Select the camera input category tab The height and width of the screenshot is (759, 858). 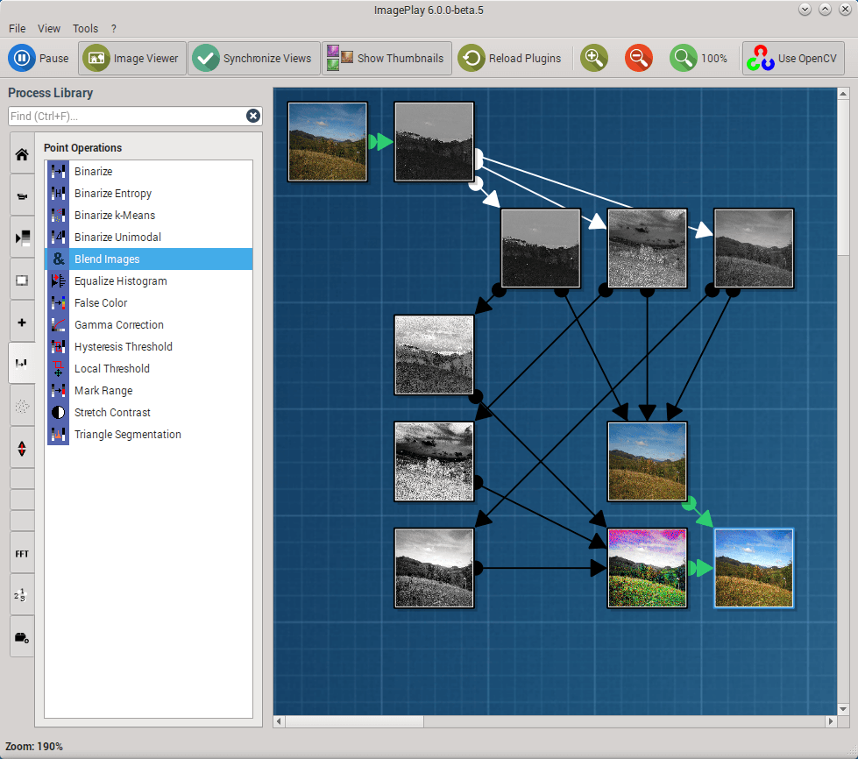22,196
